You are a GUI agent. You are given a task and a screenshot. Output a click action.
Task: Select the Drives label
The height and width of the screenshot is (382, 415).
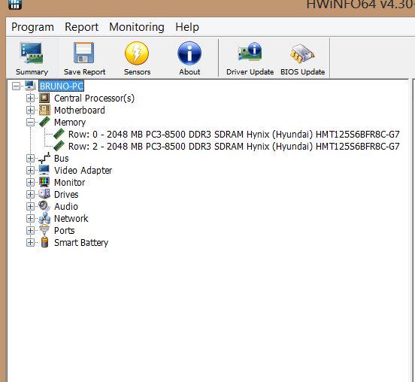66,195
